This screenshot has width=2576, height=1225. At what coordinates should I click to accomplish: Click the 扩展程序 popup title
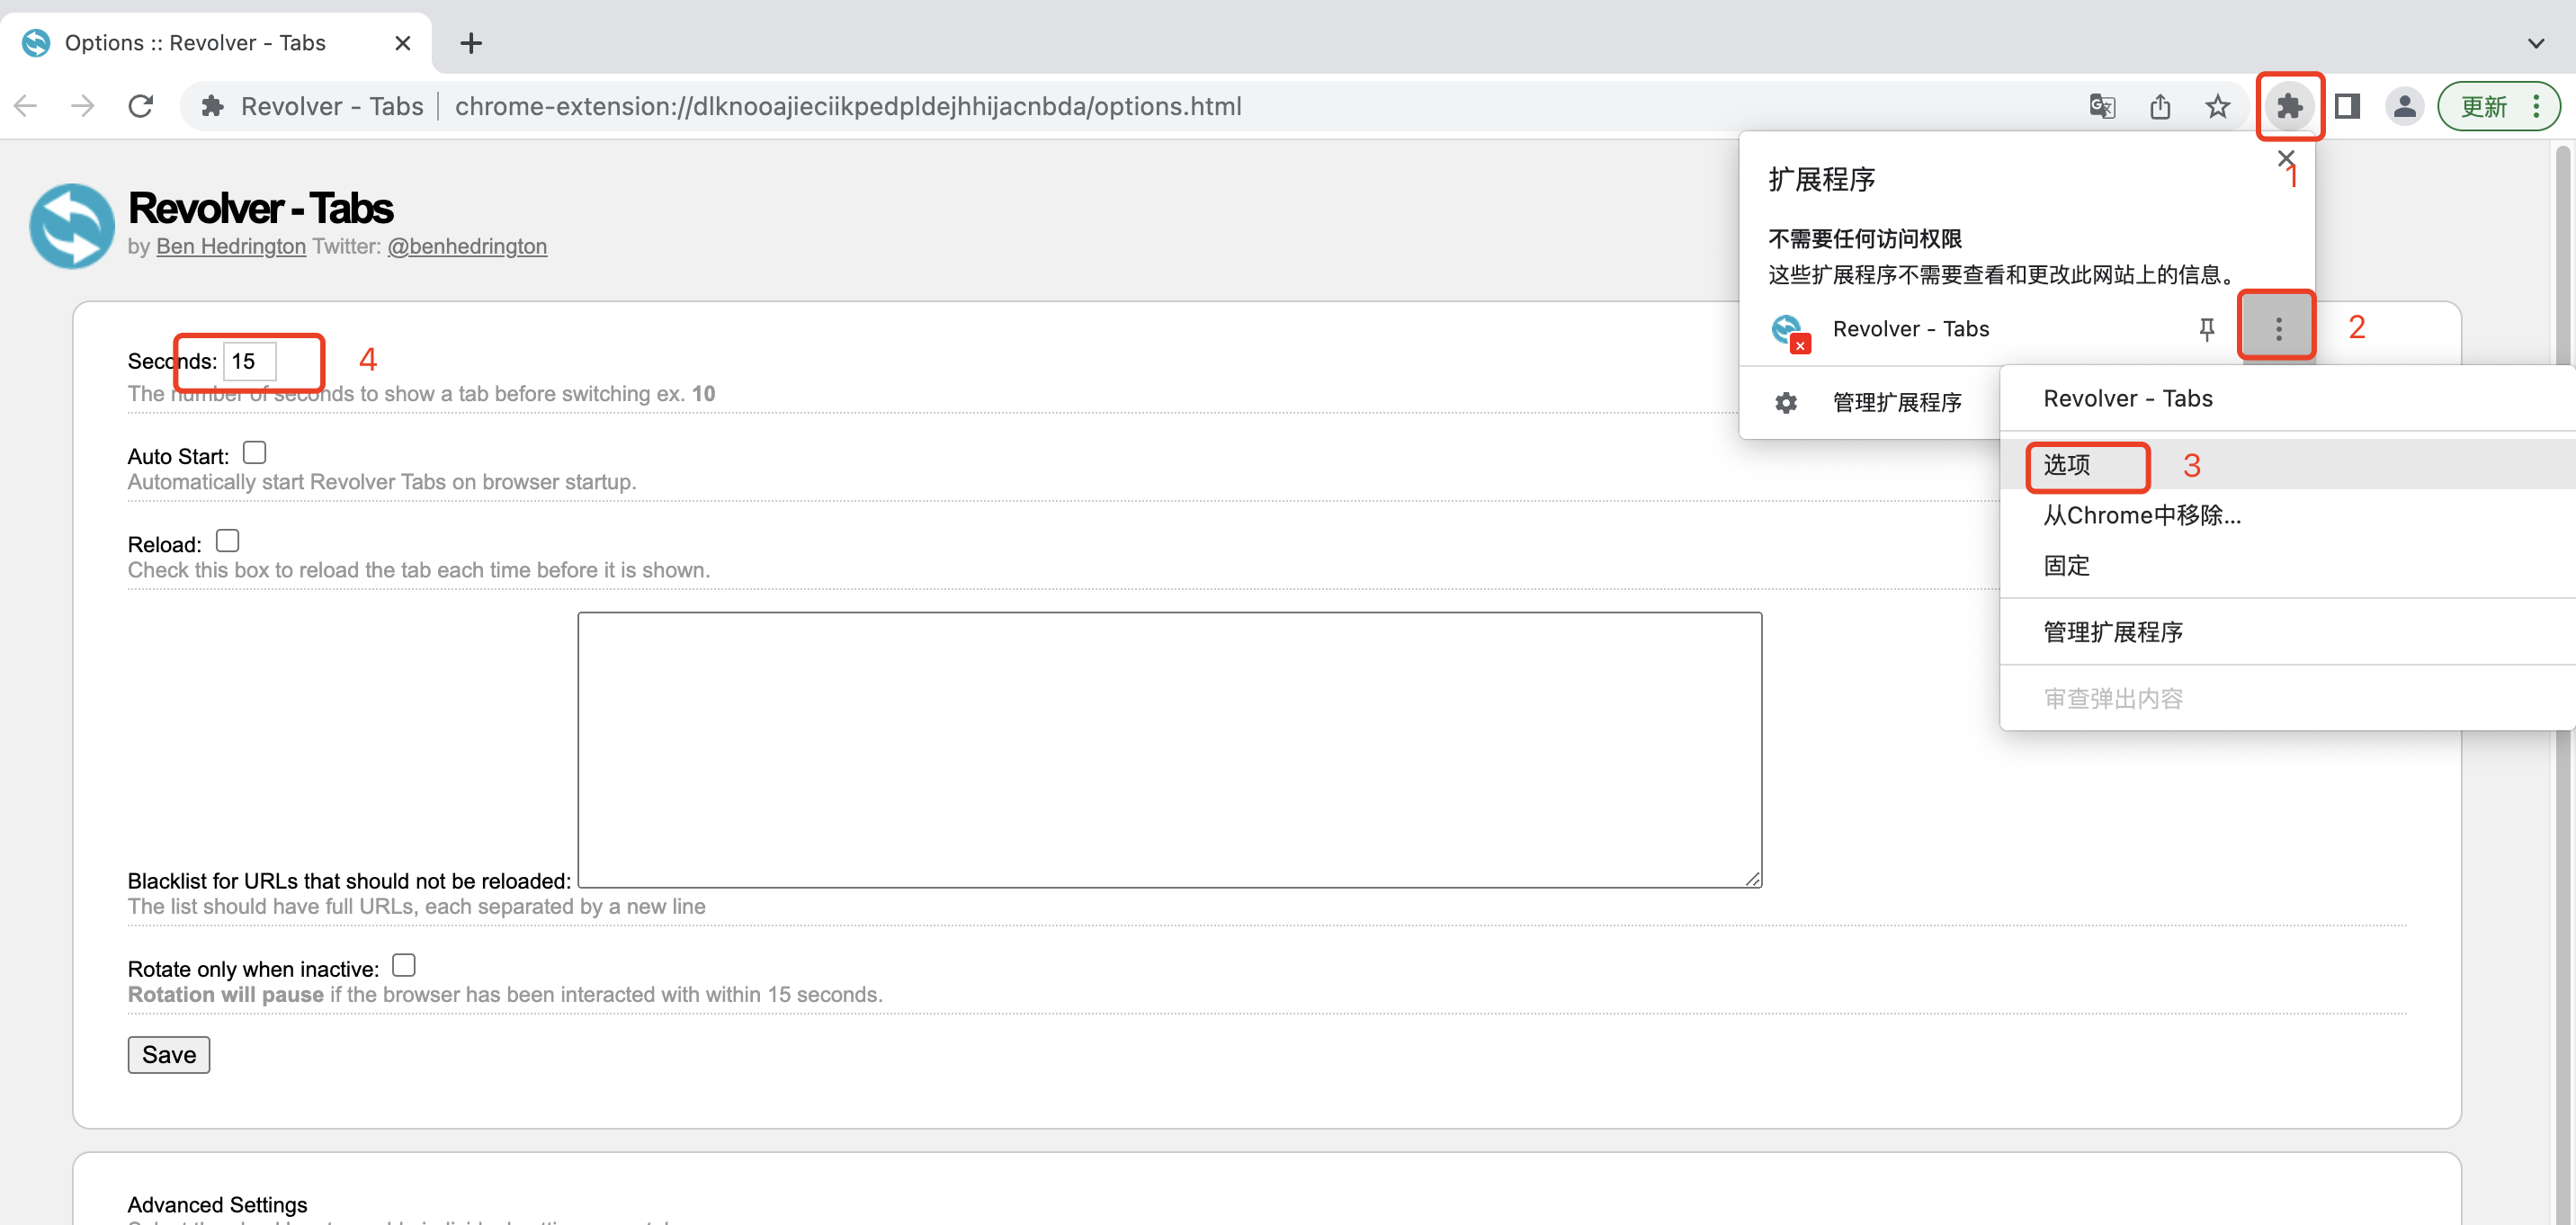point(1821,179)
